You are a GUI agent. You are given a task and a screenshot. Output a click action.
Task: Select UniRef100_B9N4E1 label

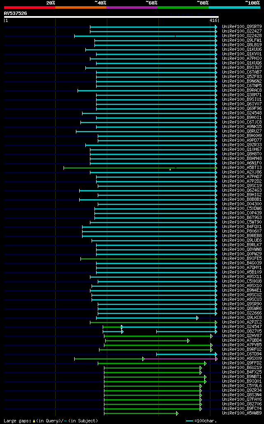pyautogui.click(x=242, y=291)
